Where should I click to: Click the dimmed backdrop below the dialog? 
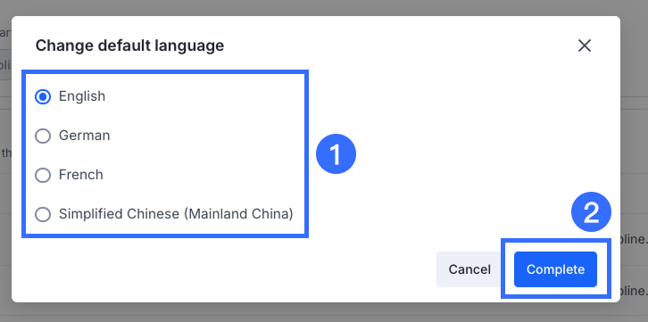pos(324,312)
